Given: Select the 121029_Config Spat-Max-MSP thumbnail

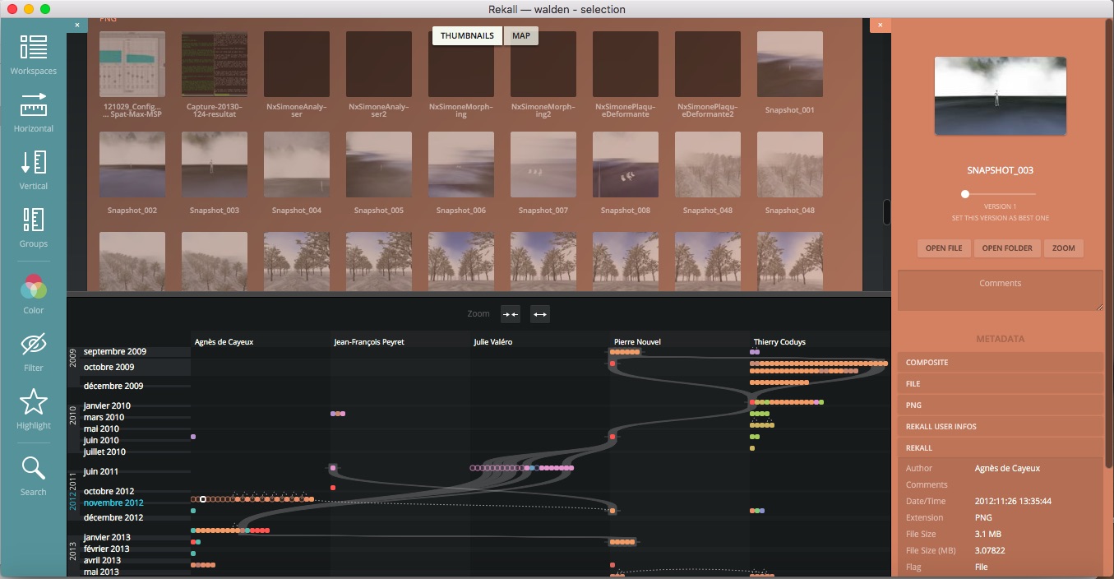Looking at the screenshot, I should tap(132, 65).
